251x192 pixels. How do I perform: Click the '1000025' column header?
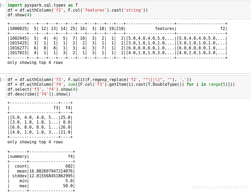[18, 29]
